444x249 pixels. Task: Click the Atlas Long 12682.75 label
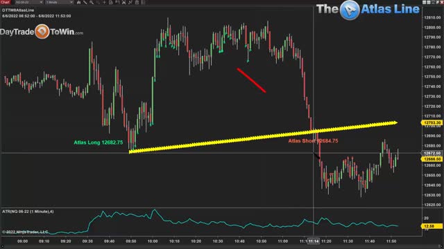click(x=99, y=142)
